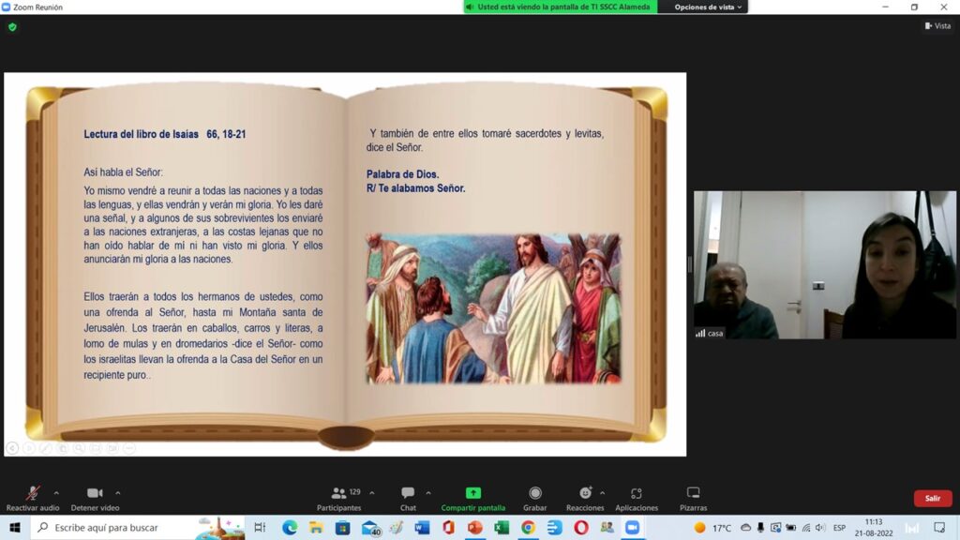960x540 pixels.
Task: Click the microphone icon in system tray
Action: coord(760,527)
